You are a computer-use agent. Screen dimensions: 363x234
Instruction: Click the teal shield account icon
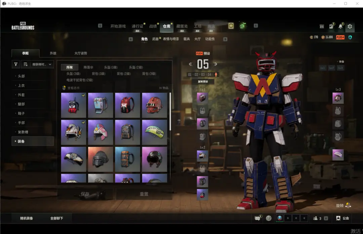tap(350, 37)
